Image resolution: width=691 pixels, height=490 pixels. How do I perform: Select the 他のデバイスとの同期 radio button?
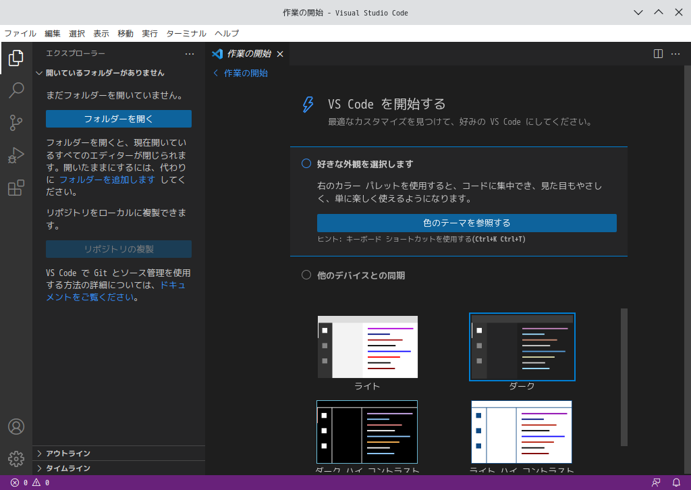tap(305, 275)
